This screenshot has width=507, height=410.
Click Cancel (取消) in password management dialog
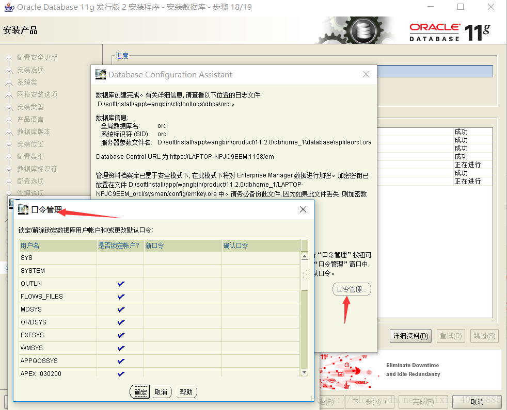[x=161, y=392]
